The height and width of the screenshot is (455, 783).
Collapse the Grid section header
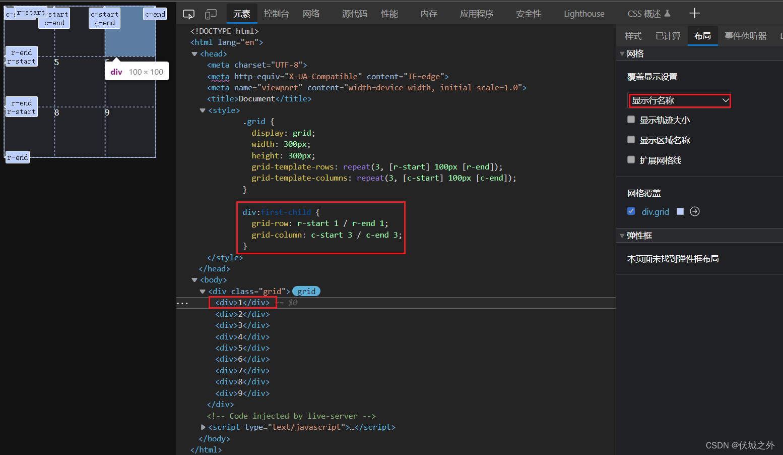click(x=699, y=53)
